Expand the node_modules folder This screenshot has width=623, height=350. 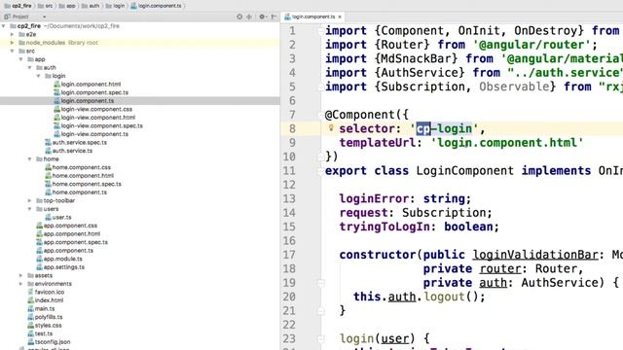coord(13,43)
